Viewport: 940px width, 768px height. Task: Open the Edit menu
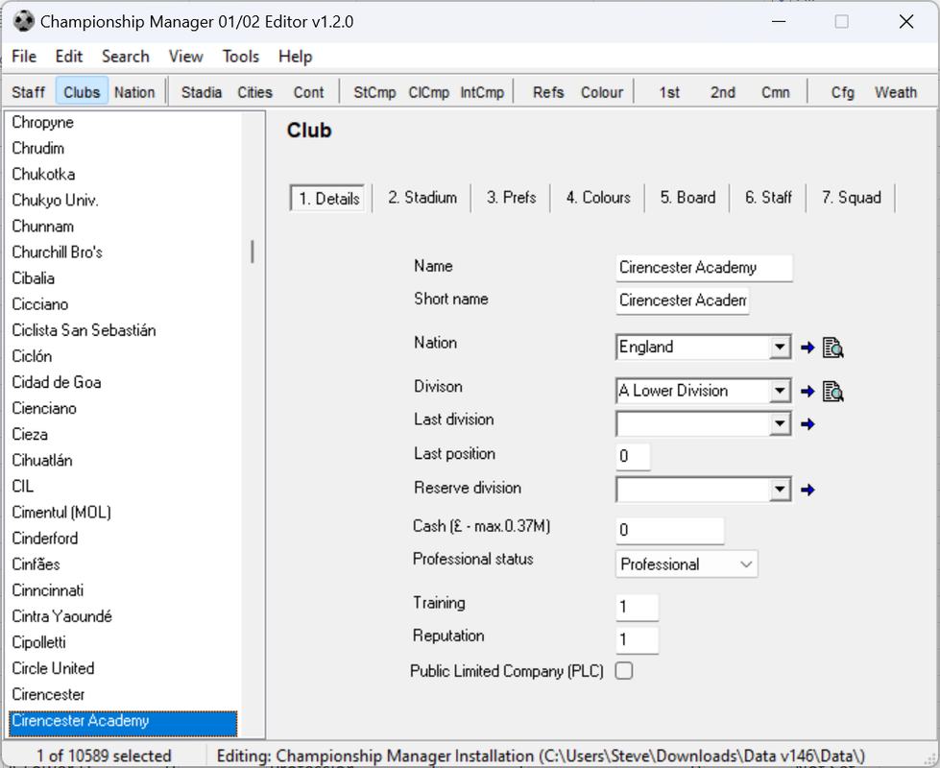tap(69, 57)
